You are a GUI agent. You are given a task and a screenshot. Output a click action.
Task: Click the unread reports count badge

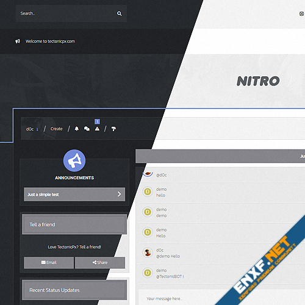[x=97, y=121]
